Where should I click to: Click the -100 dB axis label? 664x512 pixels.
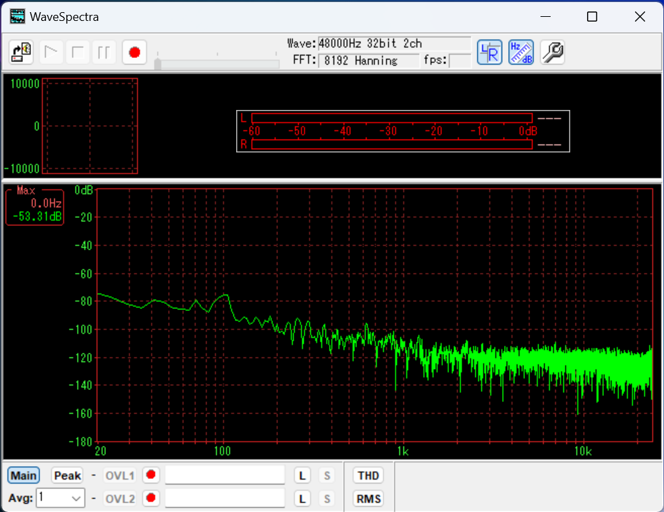pyautogui.click(x=80, y=329)
